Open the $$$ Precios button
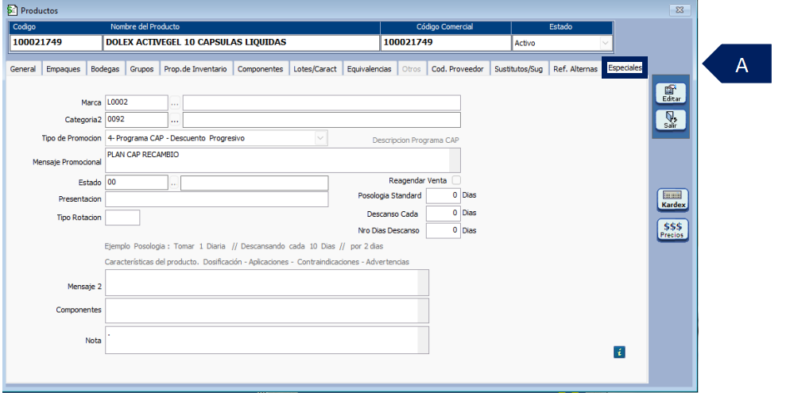 pos(673,230)
